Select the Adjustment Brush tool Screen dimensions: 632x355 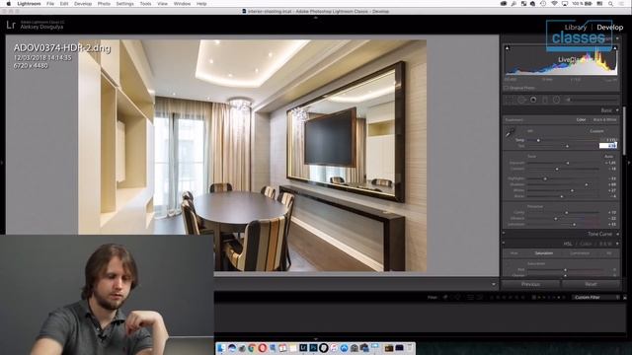pos(592,100)
